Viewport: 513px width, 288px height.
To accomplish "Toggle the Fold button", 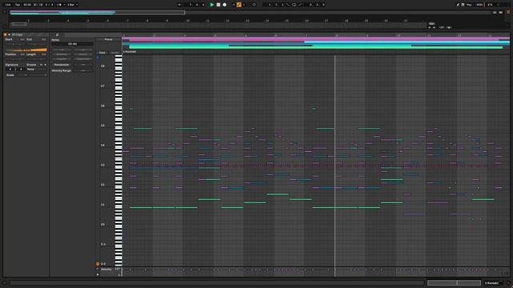I will [102, 53].
